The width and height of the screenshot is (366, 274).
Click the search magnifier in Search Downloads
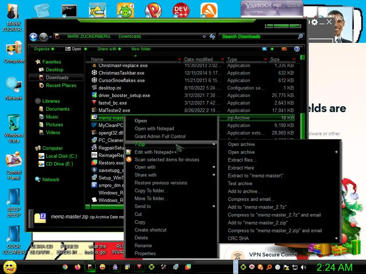click(x=300, y=36)
